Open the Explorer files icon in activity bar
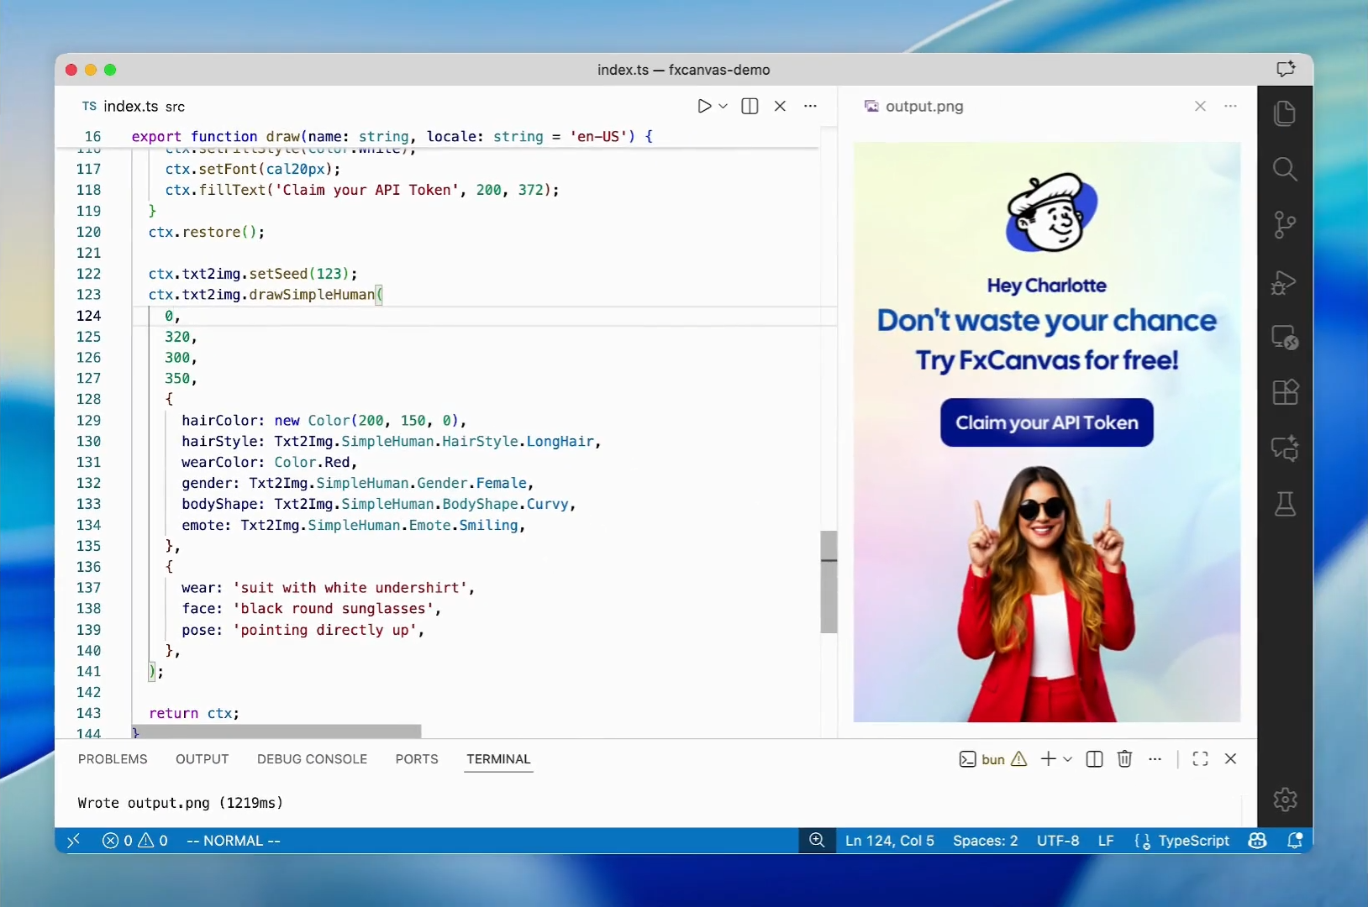The height and width of the screenshot is (907, 1368). tap(1284, 113)
